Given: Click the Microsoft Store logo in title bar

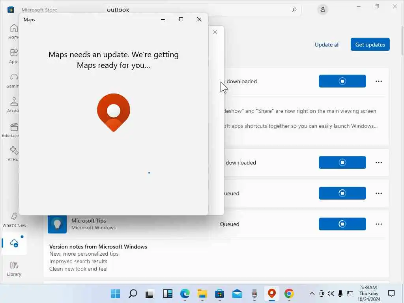Looking at the screenshot, I should [11, 10].
